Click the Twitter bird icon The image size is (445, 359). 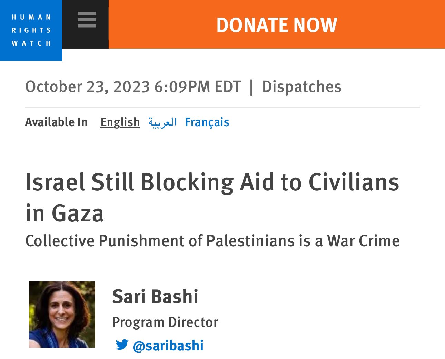[x=122, y=345]
